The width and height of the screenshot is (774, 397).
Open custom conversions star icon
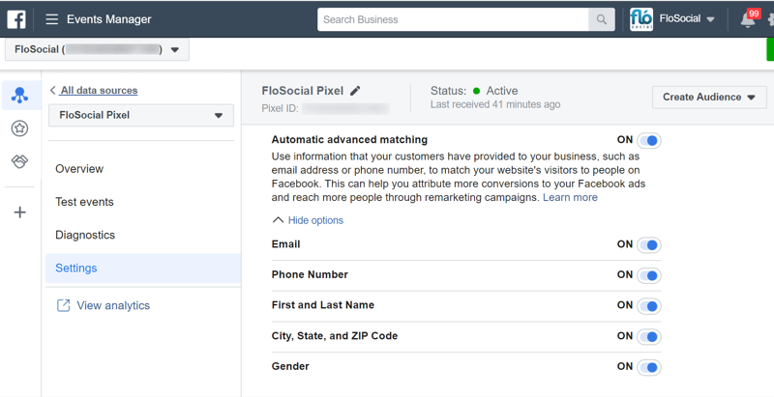[x=19, y=128]
